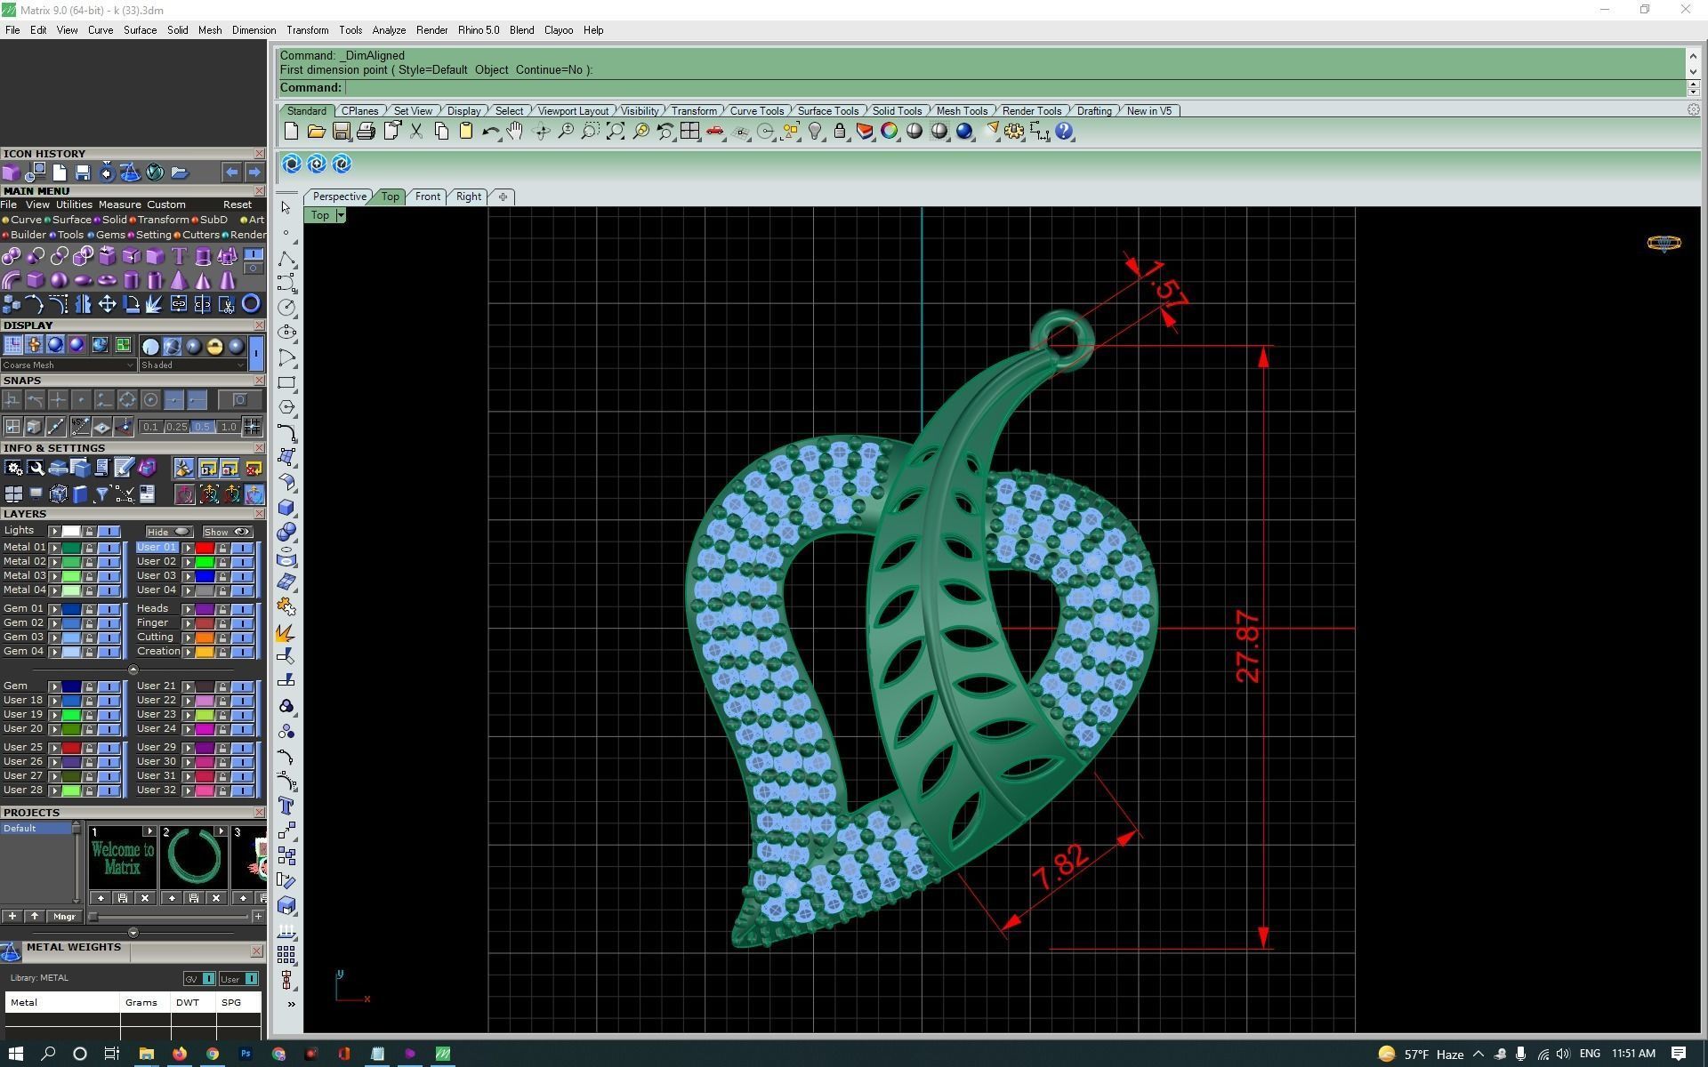Open the color wheel properties icon
This screenshot has width=1708, height=1067.
coord(890,132)
